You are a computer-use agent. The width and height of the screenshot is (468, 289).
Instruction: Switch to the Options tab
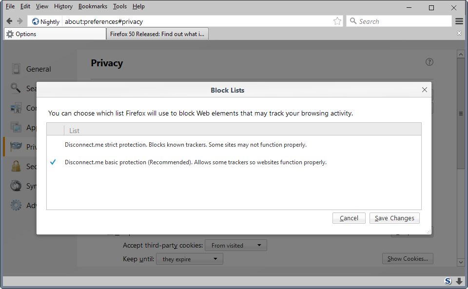pos(55,34)
